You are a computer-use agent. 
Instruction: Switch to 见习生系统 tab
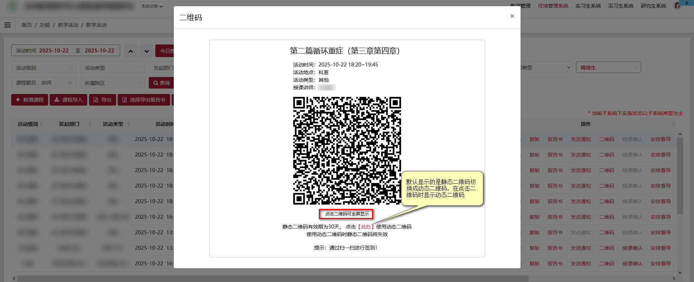tap(621, 6)
